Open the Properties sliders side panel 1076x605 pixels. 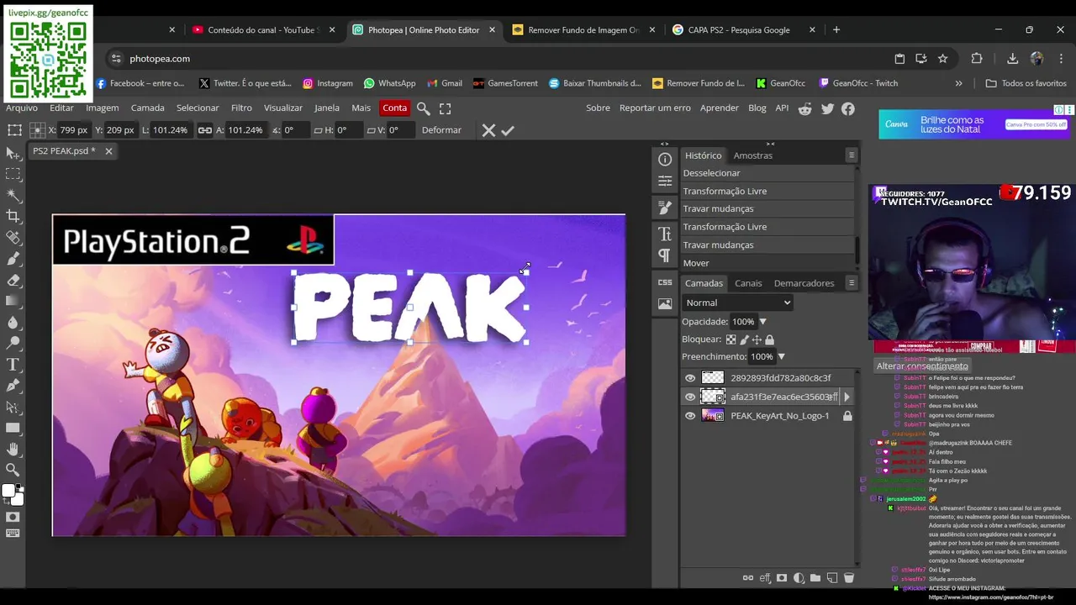pyautogui.click(x=665, y=181)
